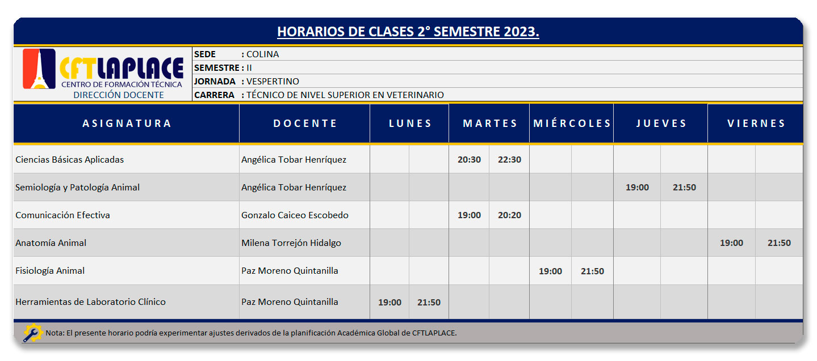Select the VIERNES column header

[x=756, y=124]
